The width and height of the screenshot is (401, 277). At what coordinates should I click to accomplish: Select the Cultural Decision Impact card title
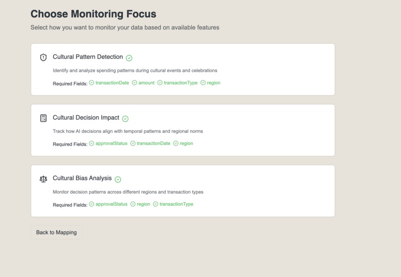click(86, 118)
